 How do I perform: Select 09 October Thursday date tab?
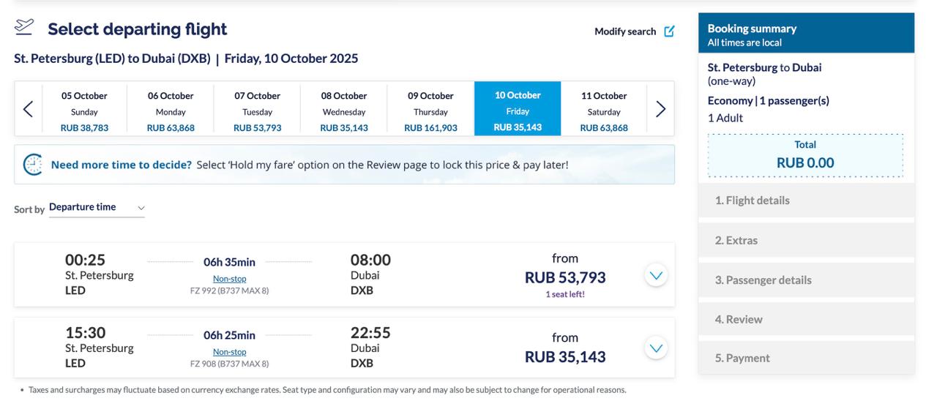430,109
